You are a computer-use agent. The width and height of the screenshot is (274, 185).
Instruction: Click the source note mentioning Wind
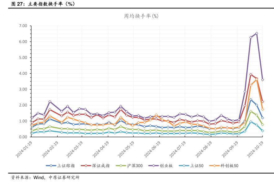(x=45, y=178)
